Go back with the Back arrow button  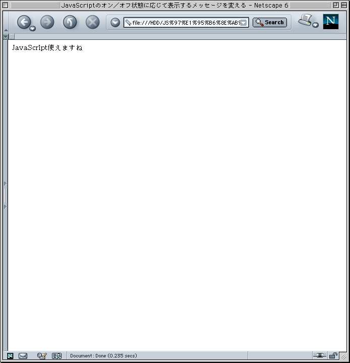click(x=24, y=22)
